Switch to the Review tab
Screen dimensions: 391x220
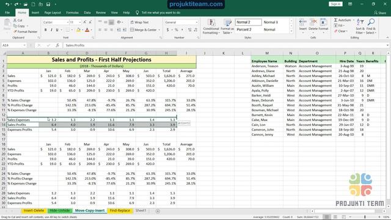pos(101,12)
